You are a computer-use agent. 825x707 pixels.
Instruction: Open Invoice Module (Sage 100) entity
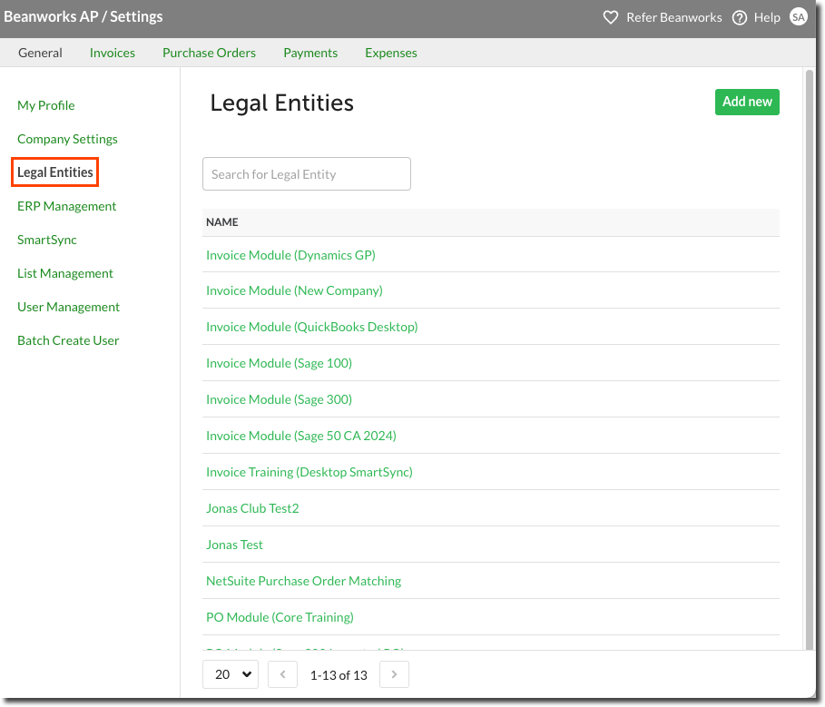(x=279, y=363)
